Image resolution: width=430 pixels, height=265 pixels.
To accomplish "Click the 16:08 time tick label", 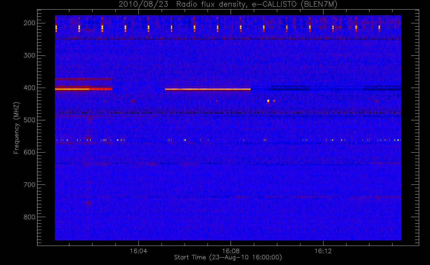I will point(231,251).
